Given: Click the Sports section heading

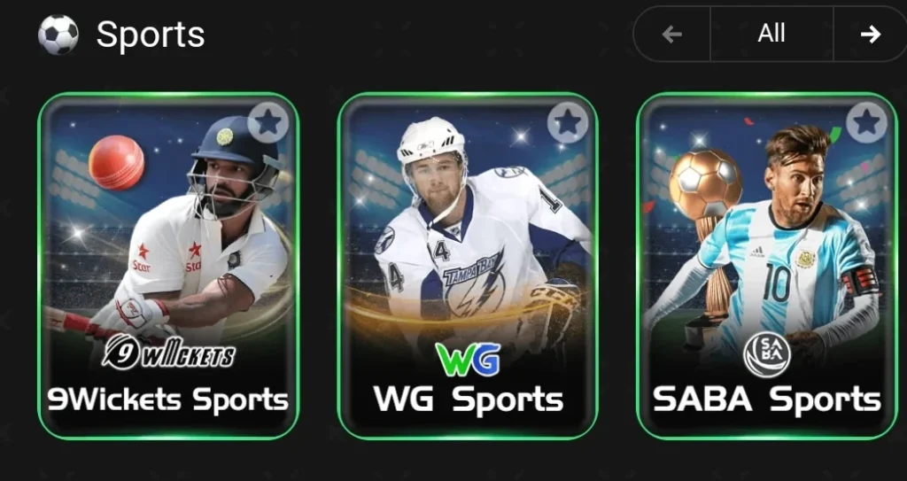Looking at the screenshot, I should (151, 35).
